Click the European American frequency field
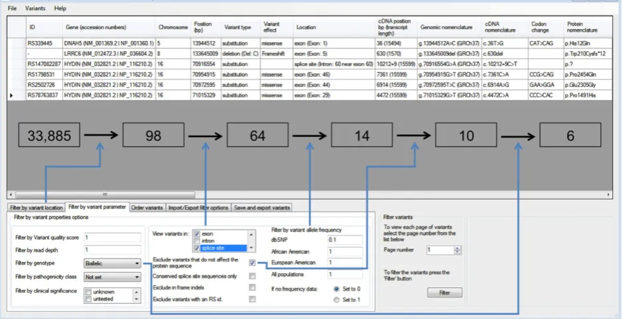The height and width of the screenshot is (319, 623). pyautogui.click(x=345, y=263)
